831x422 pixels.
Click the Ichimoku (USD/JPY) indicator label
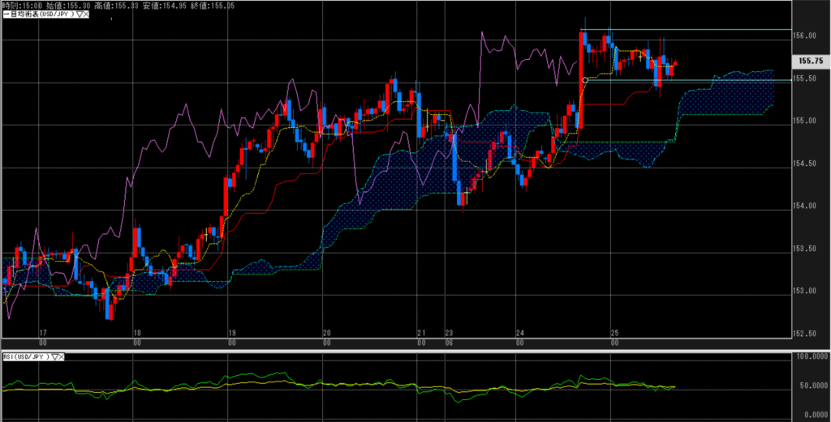37,15
